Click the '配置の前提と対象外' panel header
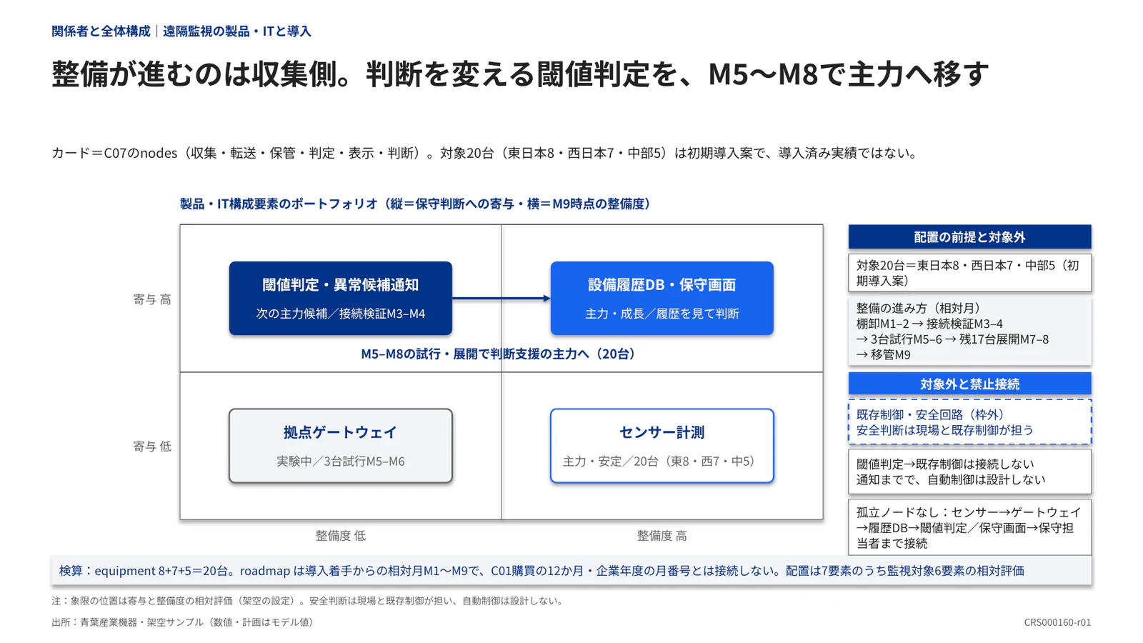This screenshot has width=1143, height=643. tap(970, 236)
